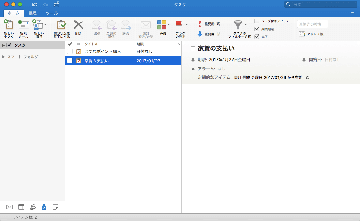Click the print icon in title bar

click(x=56, y=4)
